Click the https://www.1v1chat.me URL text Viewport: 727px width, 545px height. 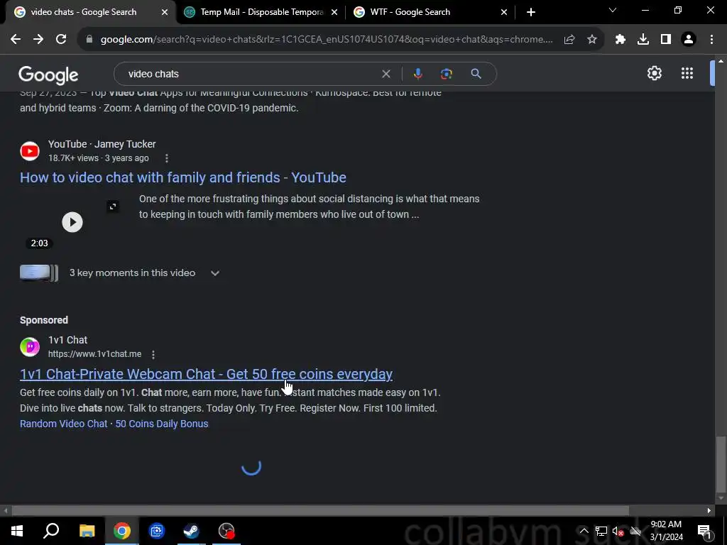[x=94, y=354]
